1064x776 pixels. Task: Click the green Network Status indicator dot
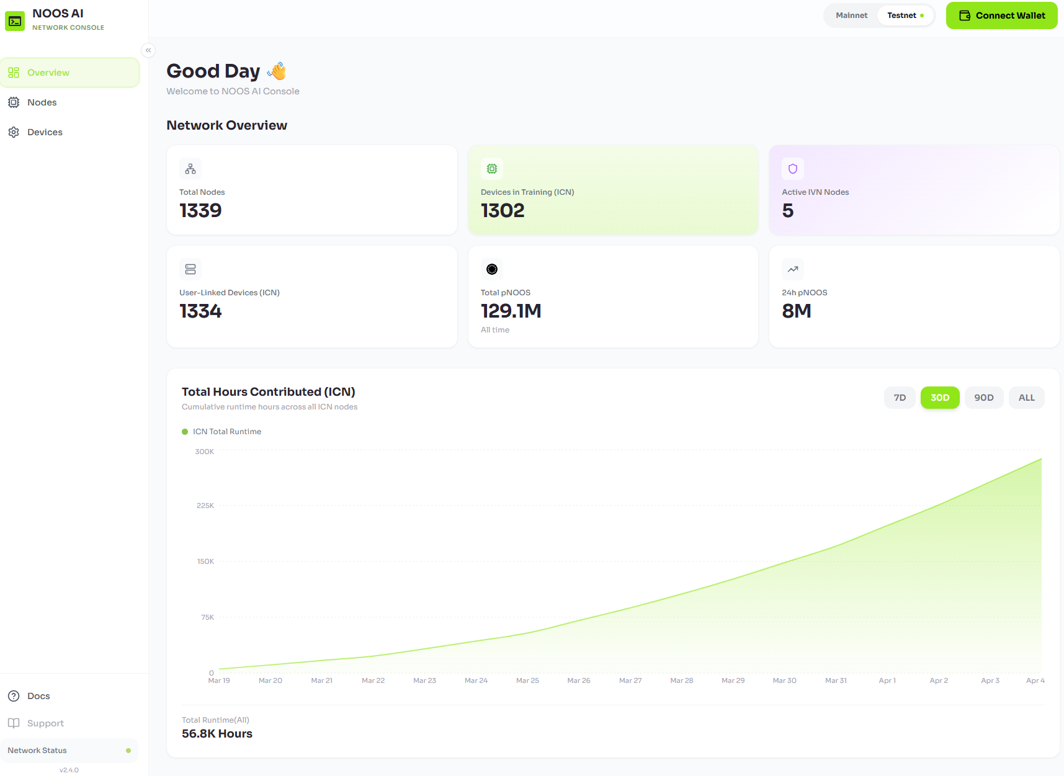(128, 750)
